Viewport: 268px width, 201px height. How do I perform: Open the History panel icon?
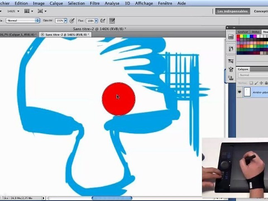tap(231, 49)
